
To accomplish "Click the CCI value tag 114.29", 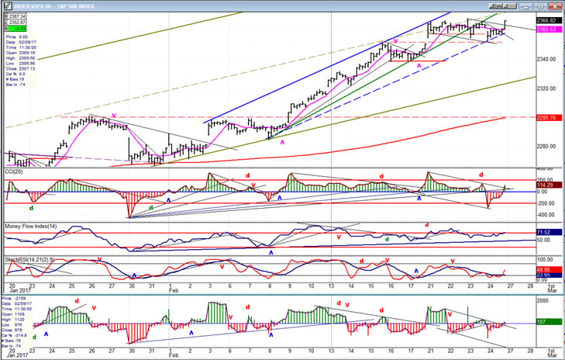I will coord(547,185).
